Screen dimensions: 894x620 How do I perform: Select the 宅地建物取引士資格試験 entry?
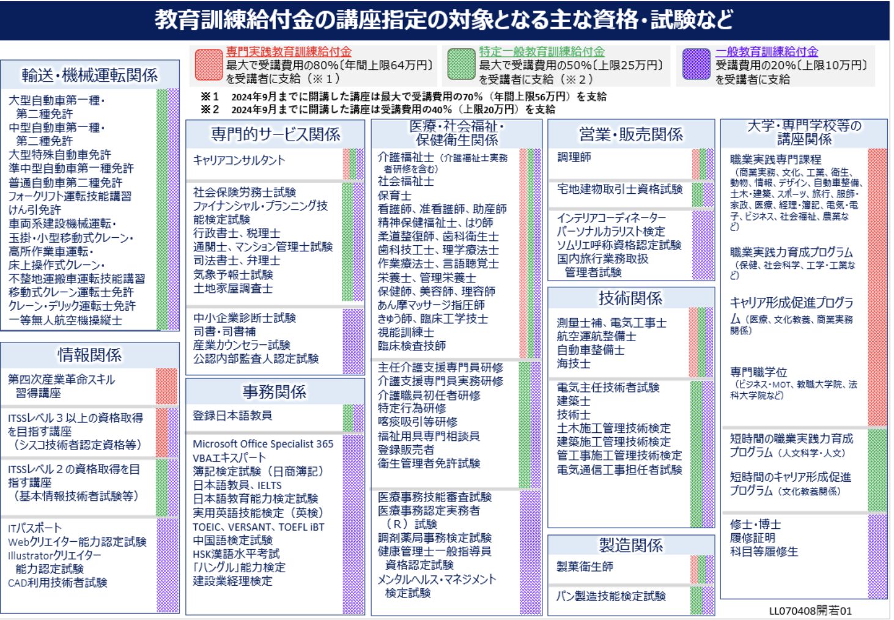pyautogui.click(x=619, y=190)
